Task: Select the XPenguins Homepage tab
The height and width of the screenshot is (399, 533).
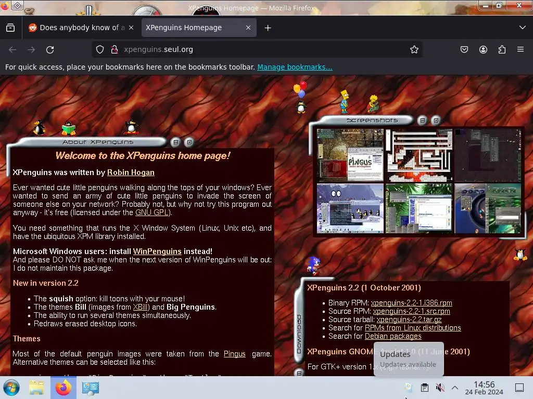Action: (x=199, y=28)
